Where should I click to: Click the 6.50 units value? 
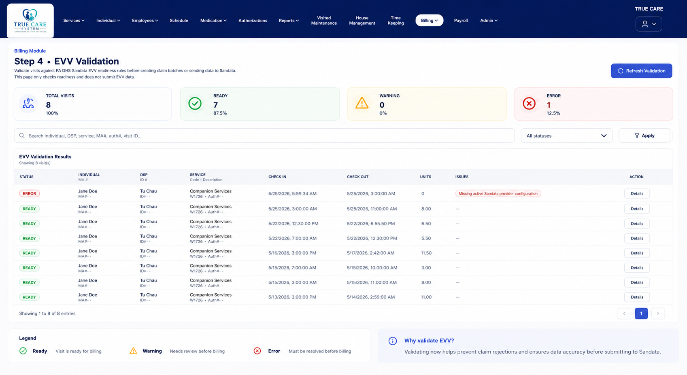click(426, 224)
